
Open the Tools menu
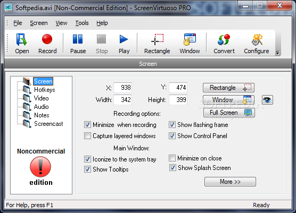click(82, 23)
